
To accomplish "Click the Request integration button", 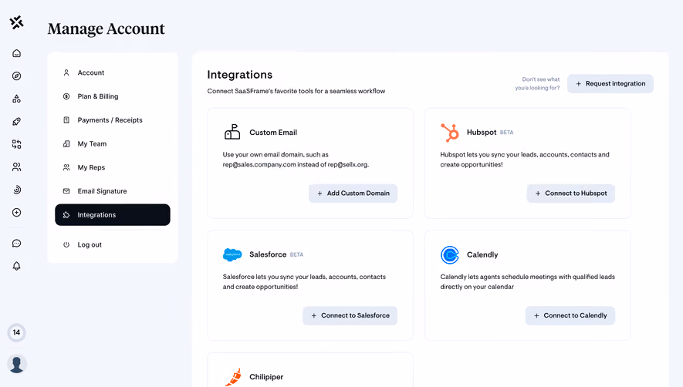I will tap(610, 83).
